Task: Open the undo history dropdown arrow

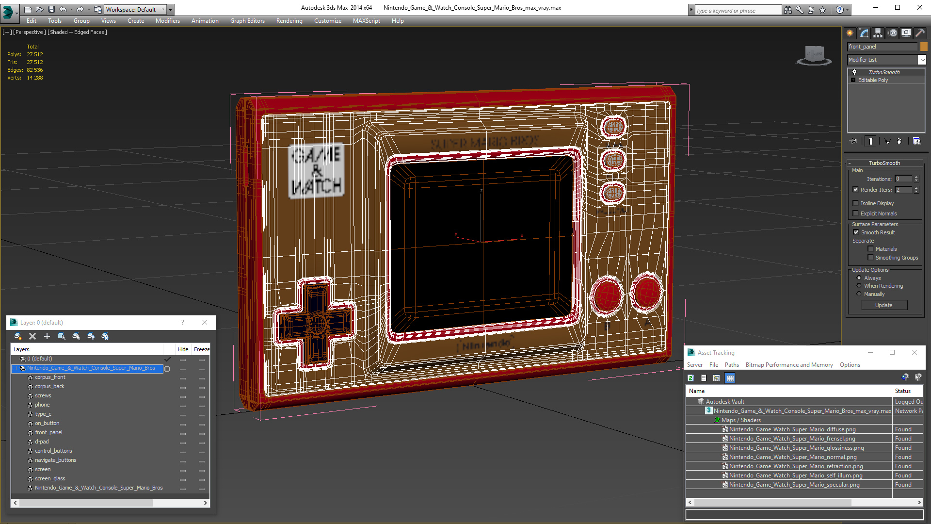Action: pos(71,9)
